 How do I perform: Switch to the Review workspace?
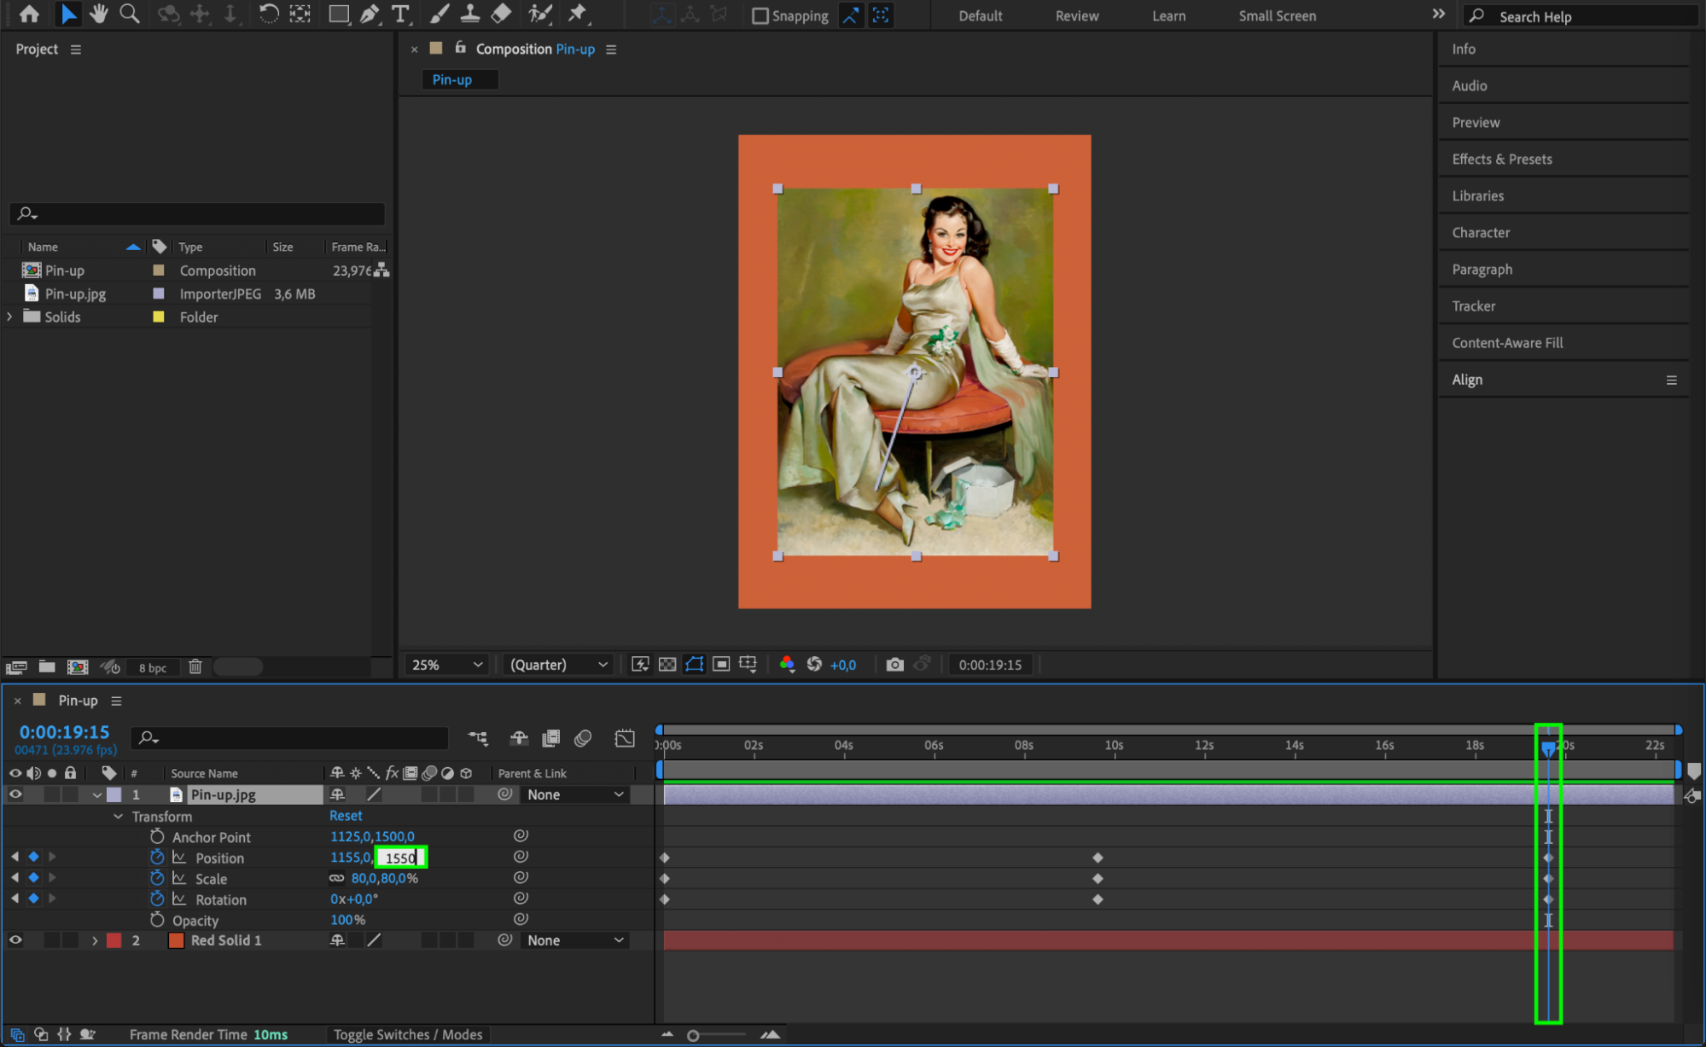pyautogui.click(x=1076, y=15)
